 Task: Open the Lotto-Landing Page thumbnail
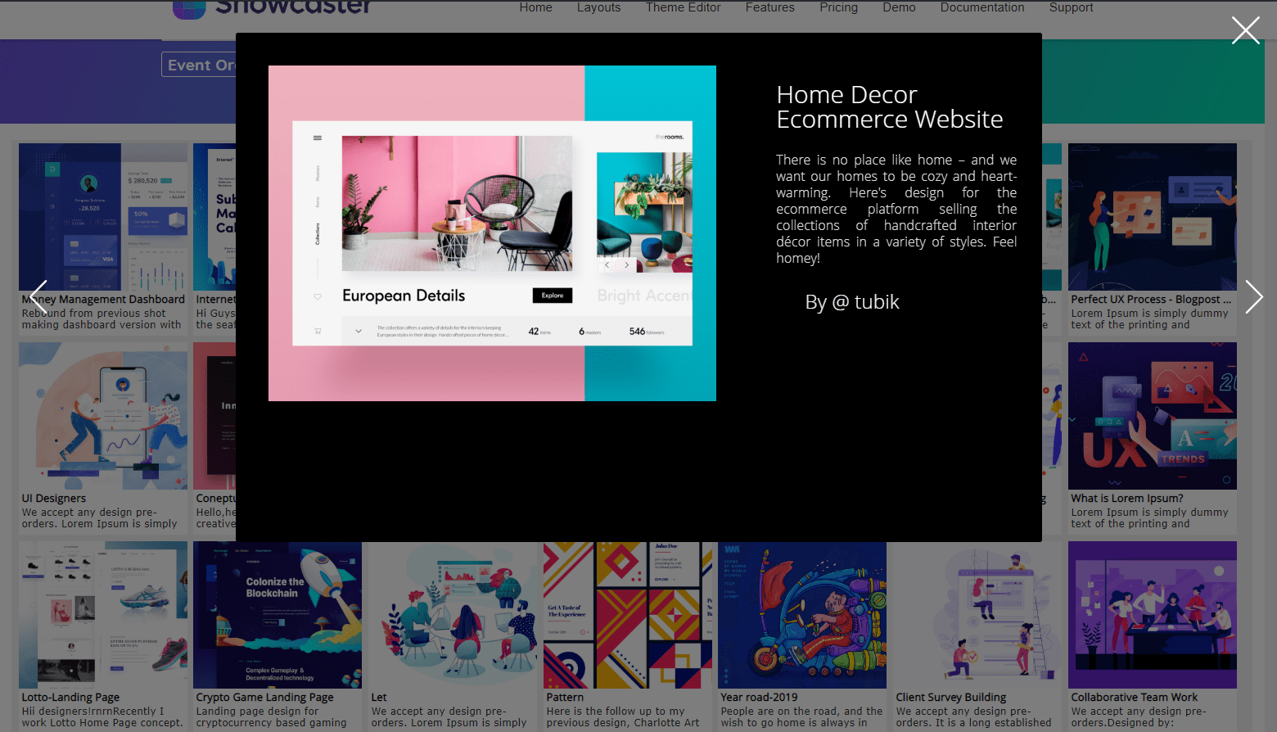click(103, 615)
